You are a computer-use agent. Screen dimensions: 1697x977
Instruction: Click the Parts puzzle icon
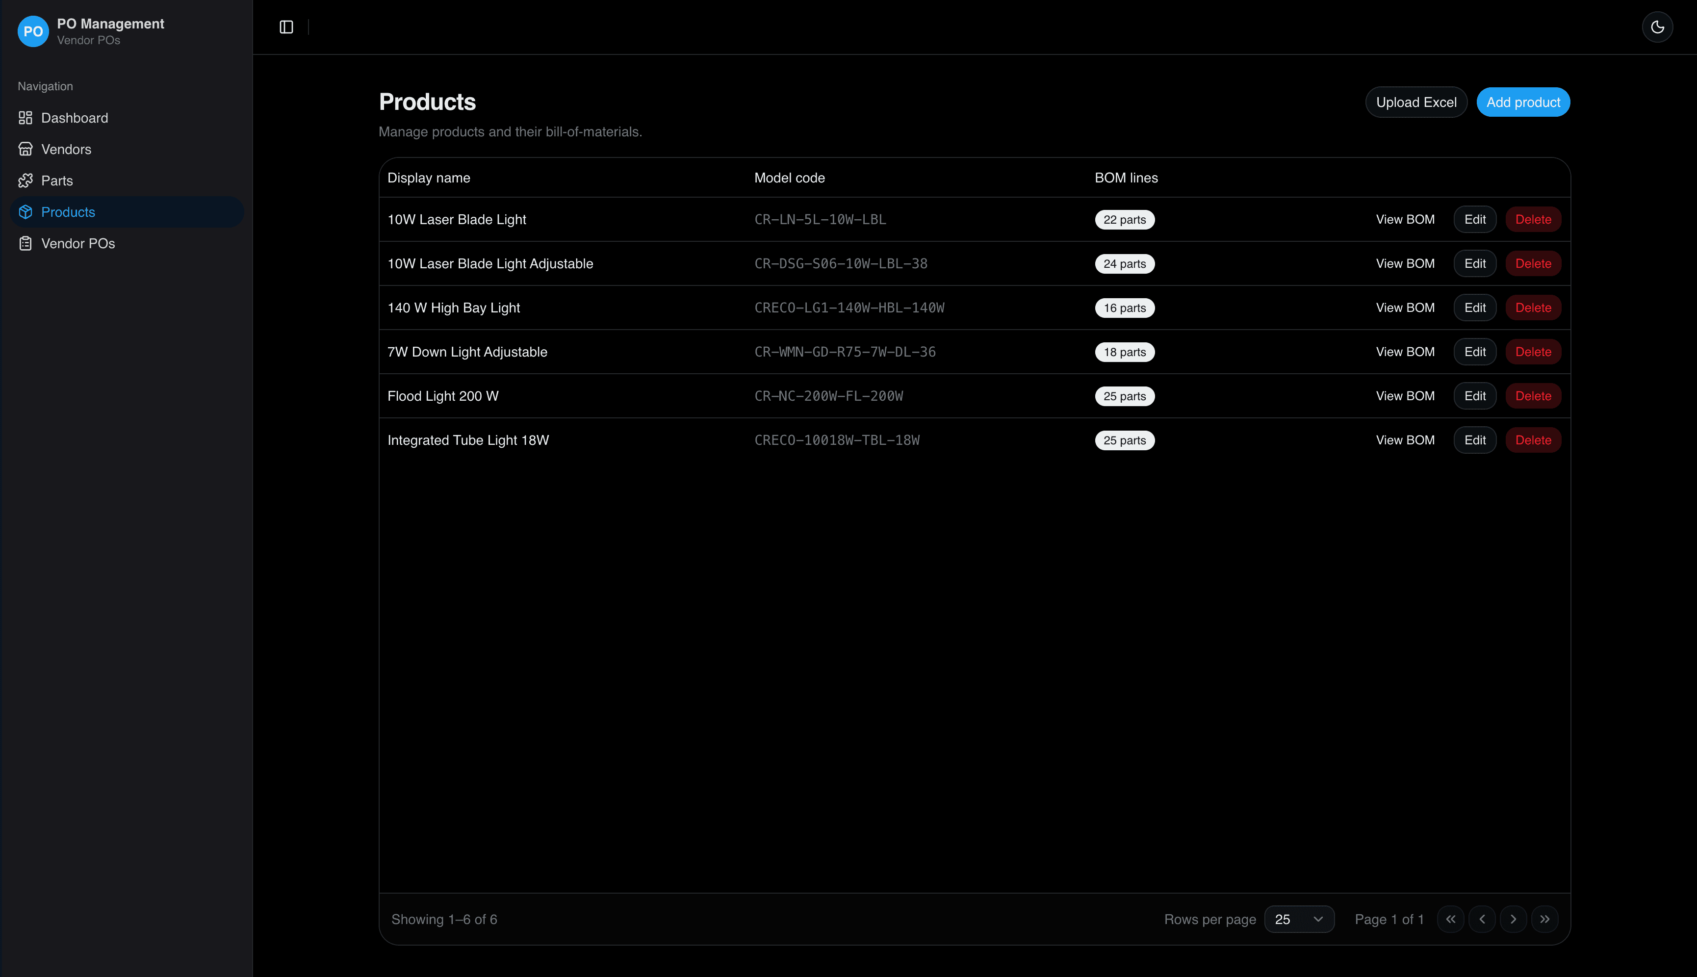pos(26,180)
